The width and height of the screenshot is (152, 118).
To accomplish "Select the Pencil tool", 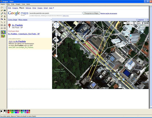I will click(2, 16).
